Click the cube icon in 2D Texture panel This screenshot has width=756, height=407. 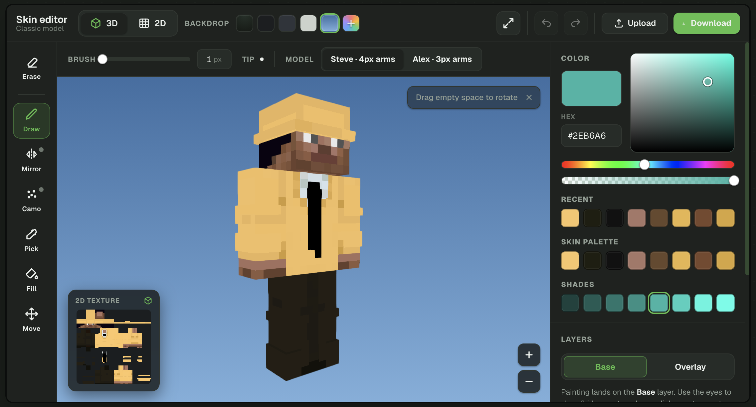point(148,301)
